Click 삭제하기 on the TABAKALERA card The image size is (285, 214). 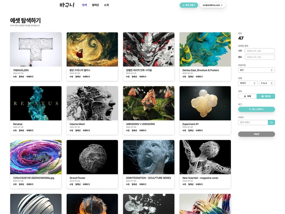30,77
